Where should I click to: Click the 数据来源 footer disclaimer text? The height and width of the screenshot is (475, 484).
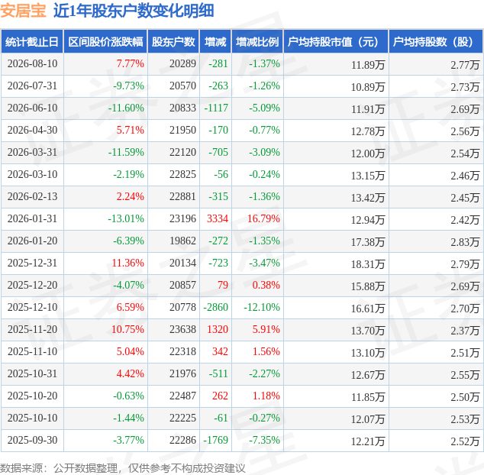tap(123, 468)
